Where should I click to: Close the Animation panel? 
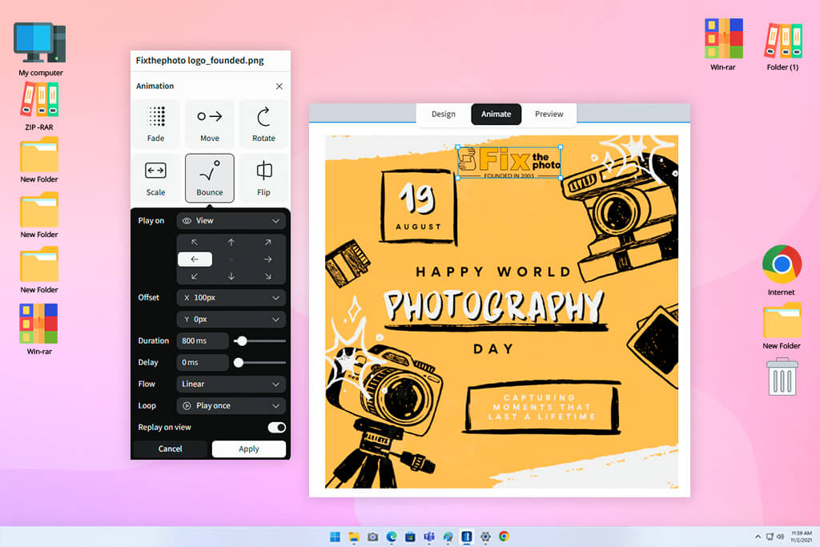point(279,86)
